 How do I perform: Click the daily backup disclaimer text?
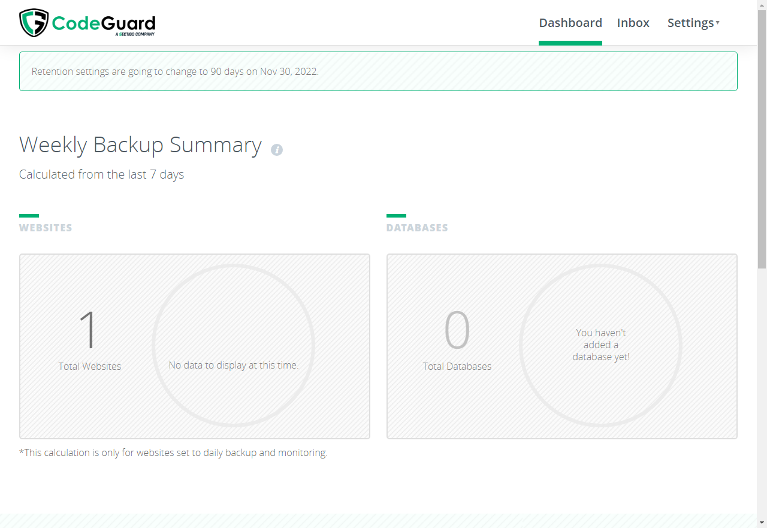tap(173, 452)
